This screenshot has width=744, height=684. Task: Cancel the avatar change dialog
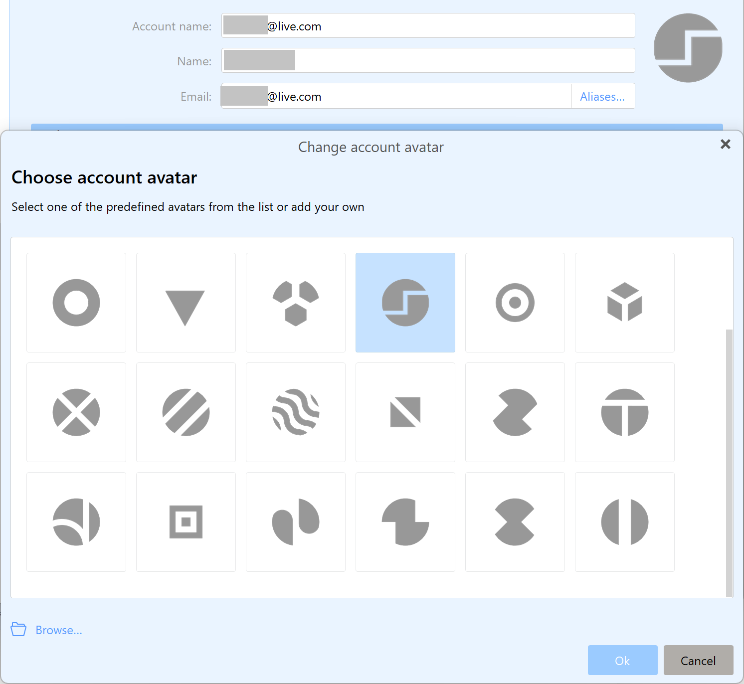pyautogui.click(x=698, y=660)
